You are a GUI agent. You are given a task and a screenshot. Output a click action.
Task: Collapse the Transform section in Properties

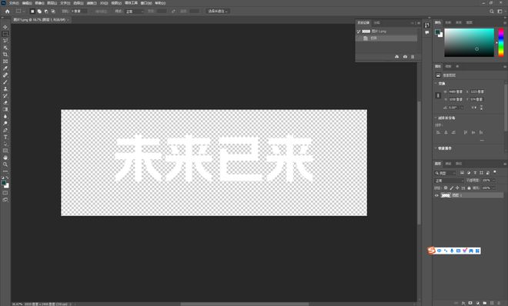point(436,84)
